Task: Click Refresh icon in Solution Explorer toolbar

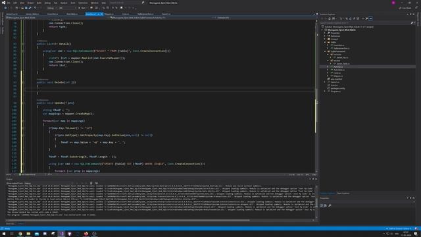Action: [350, 18]
